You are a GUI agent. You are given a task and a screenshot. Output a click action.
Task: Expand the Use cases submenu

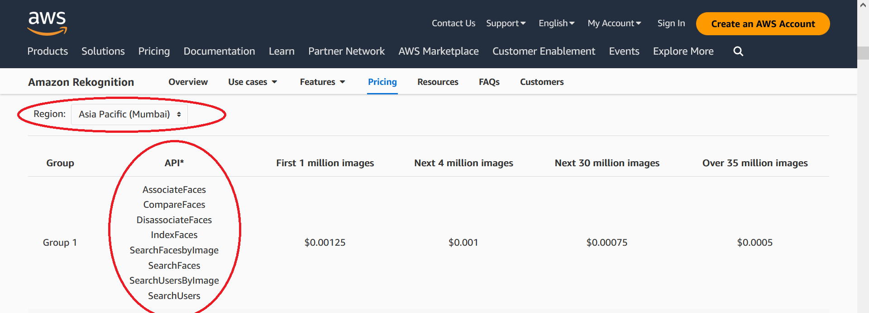coord(253,82)
